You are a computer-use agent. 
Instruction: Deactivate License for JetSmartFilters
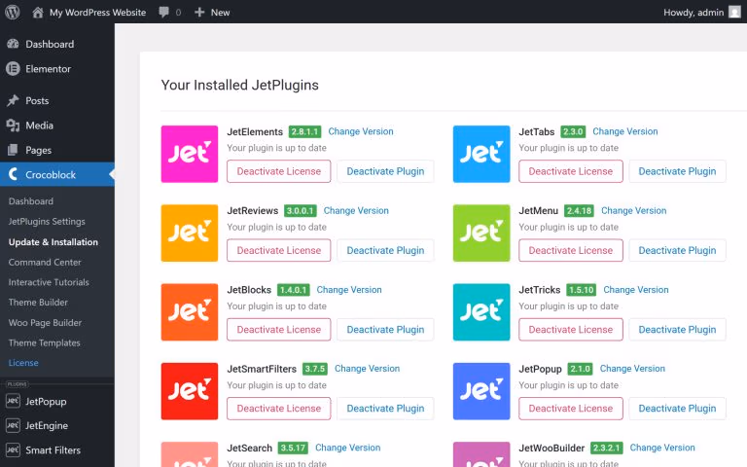(x=279, y=409)
